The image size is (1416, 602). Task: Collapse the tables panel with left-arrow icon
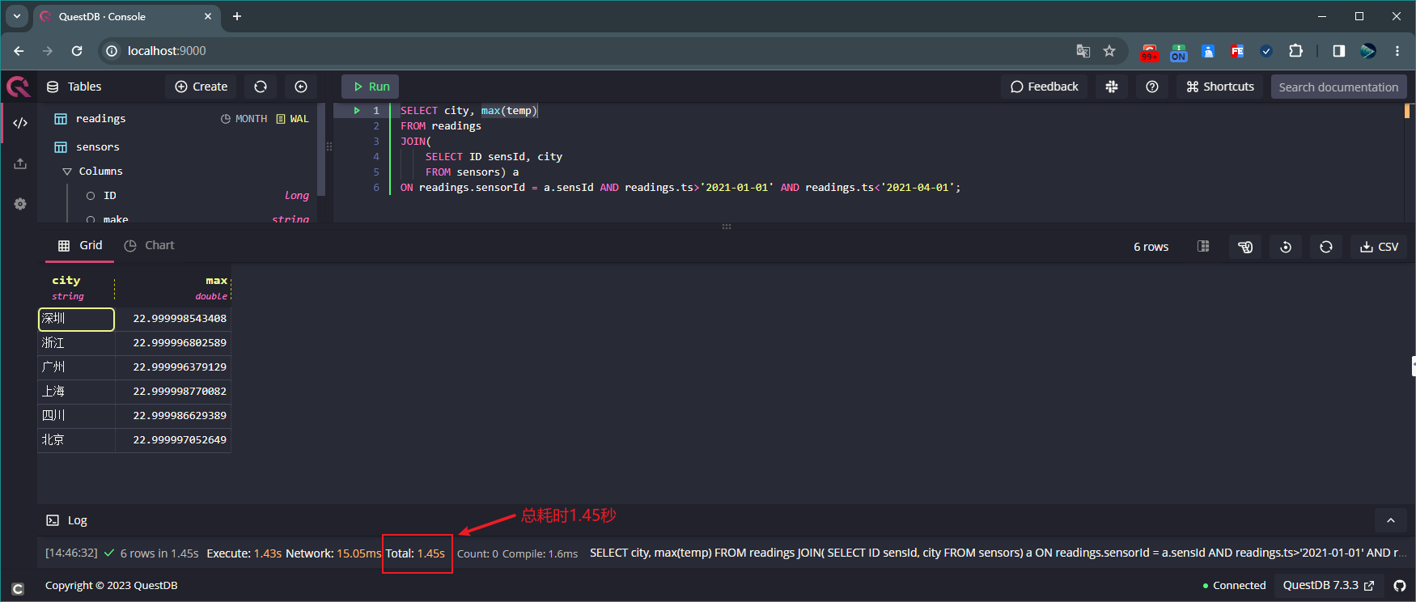point(301,87)
